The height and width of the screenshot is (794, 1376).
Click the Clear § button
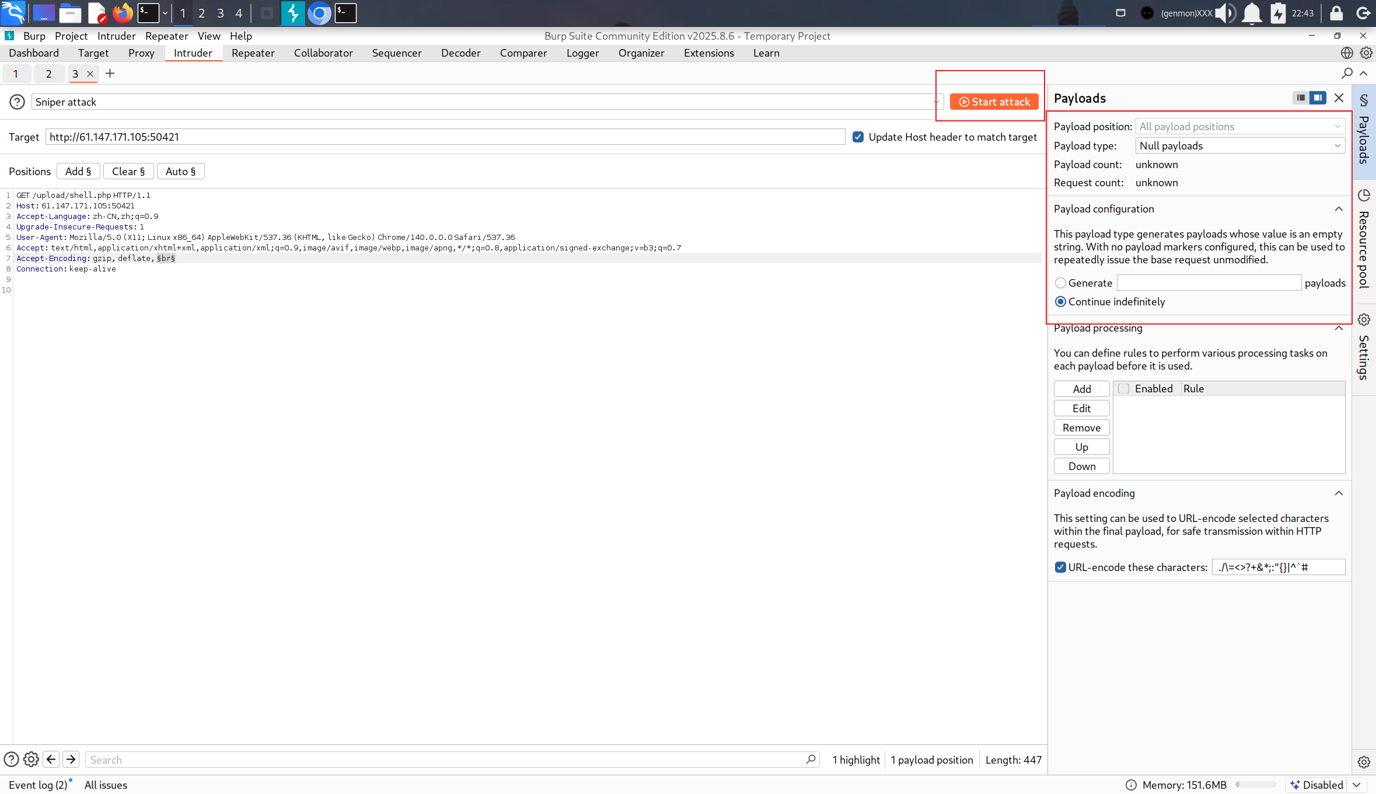(128, 172)
